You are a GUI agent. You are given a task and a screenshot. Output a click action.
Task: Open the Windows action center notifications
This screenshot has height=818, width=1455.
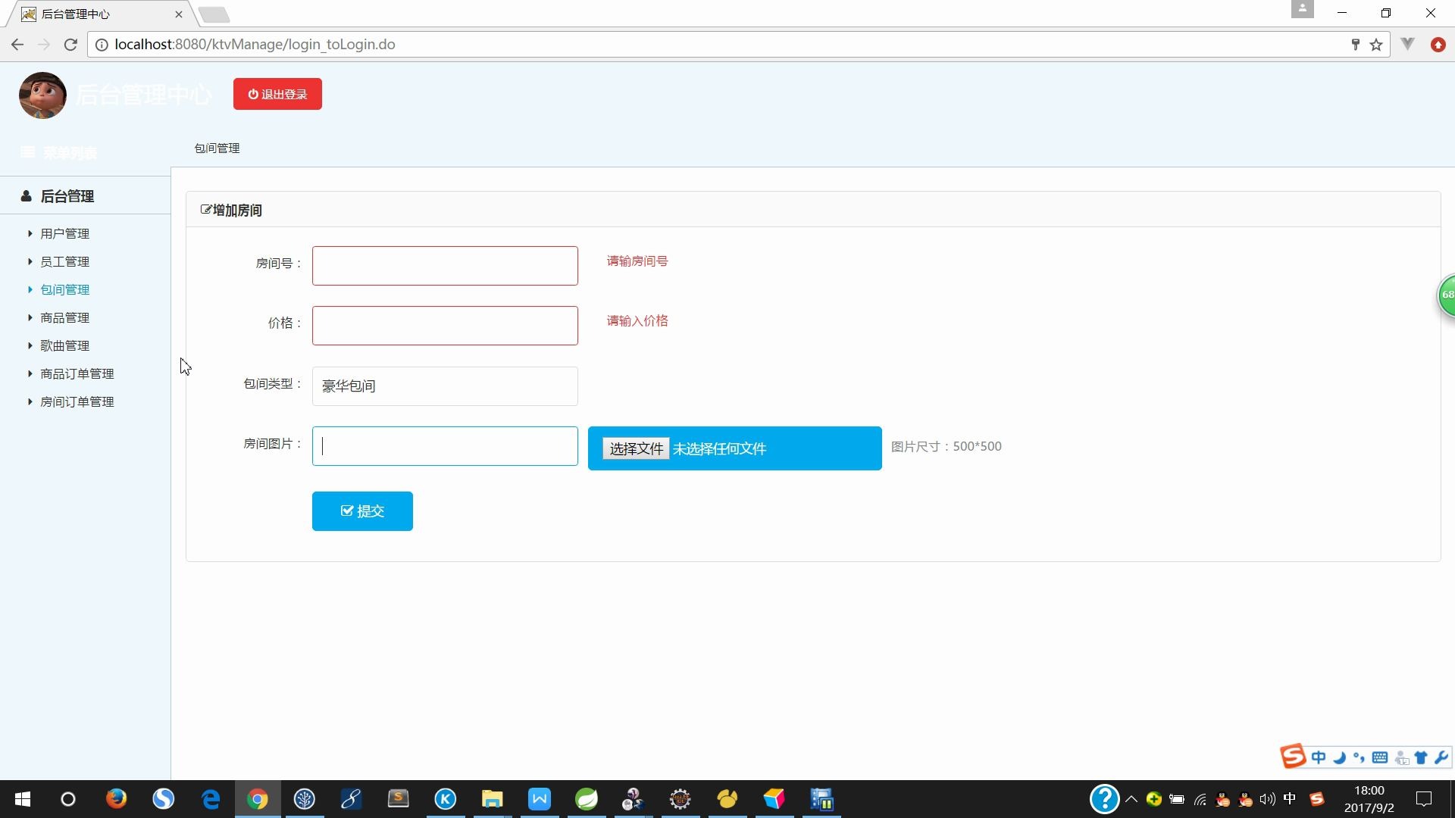click(1424, 799)
